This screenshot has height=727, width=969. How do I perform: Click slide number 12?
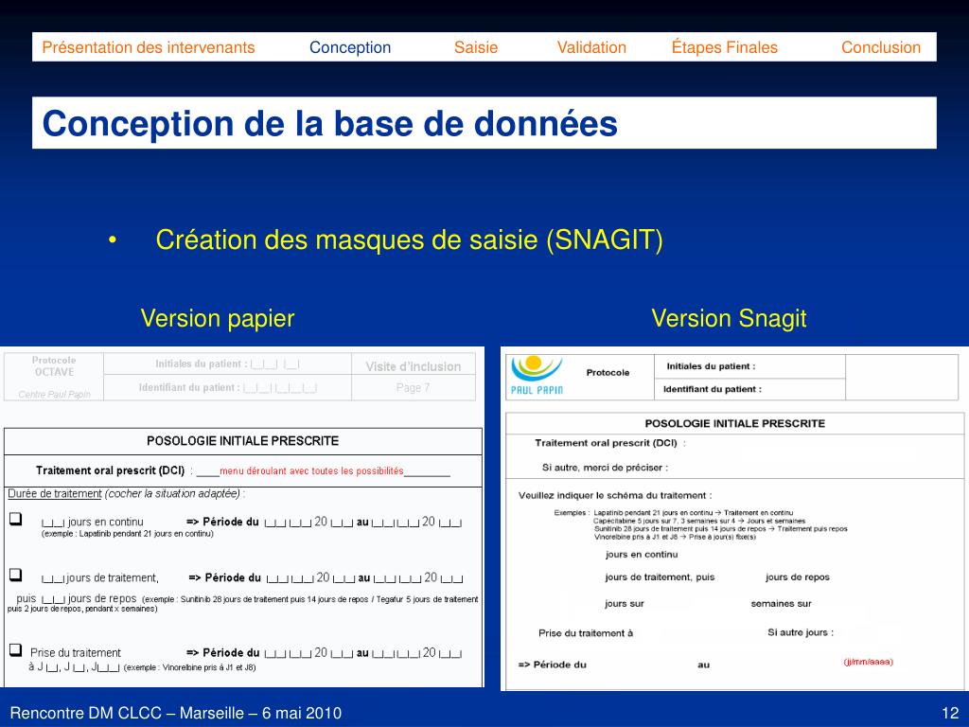pos(950,713)
